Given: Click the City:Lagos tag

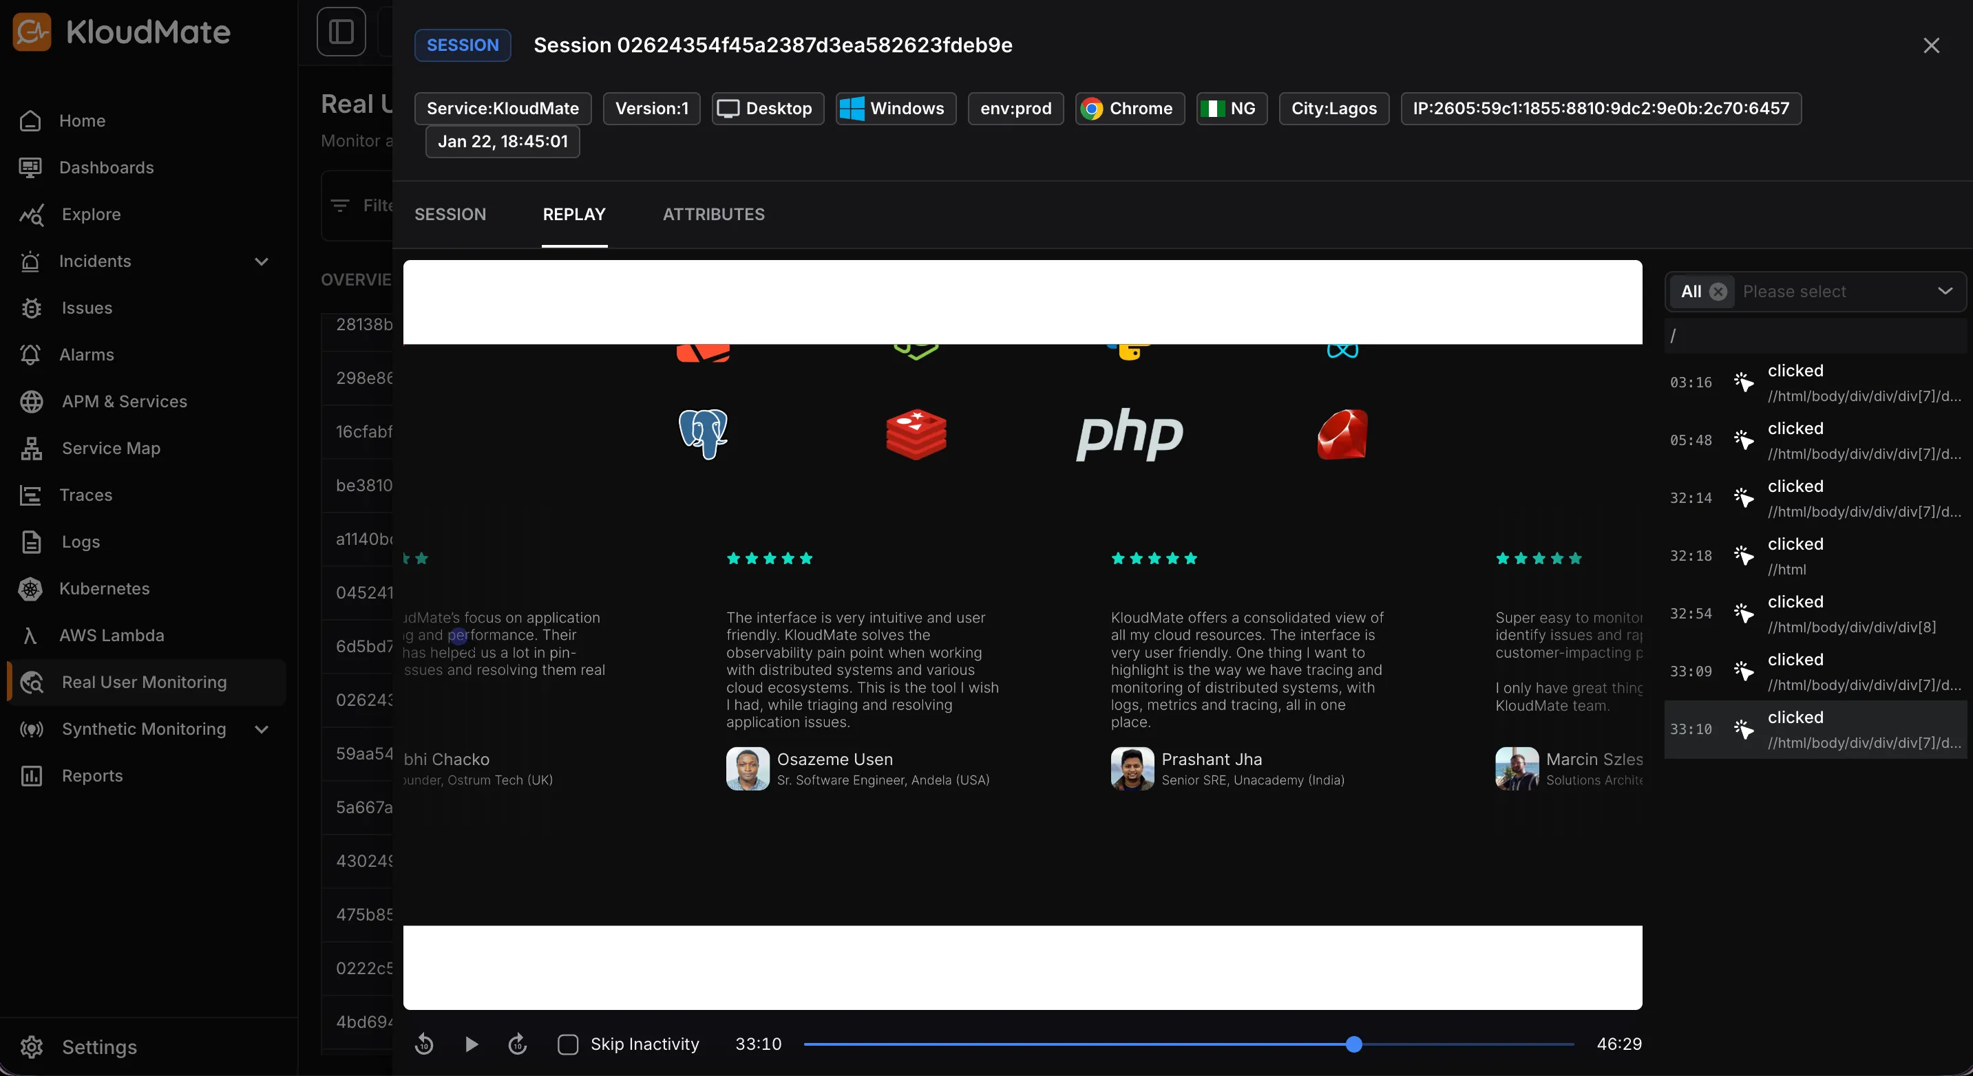Looking at the screenshot, I should 1334,109.
